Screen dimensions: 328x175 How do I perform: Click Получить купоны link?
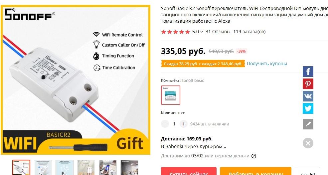point(267,64)
